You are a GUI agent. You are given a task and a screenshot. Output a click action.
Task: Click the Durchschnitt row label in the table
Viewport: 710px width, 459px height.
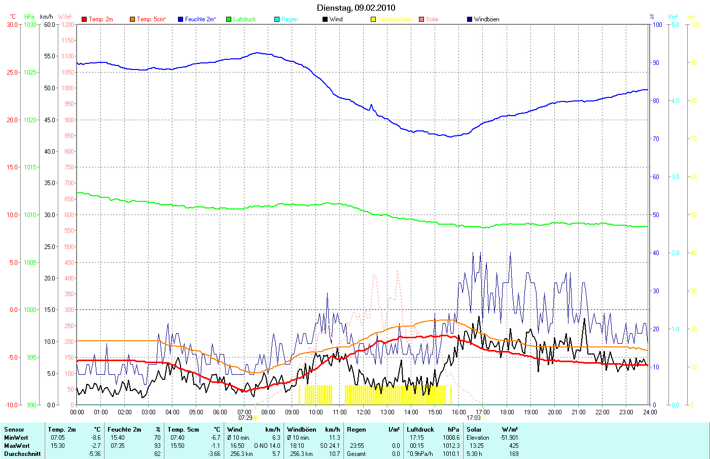(22, 454)
